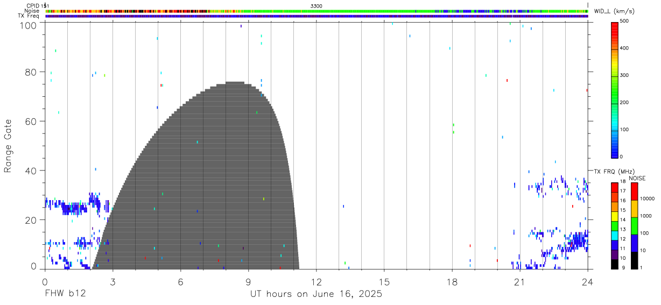Click the y-axis tick label '100'
The image size is (661, 305).
[x=29, y=25]
